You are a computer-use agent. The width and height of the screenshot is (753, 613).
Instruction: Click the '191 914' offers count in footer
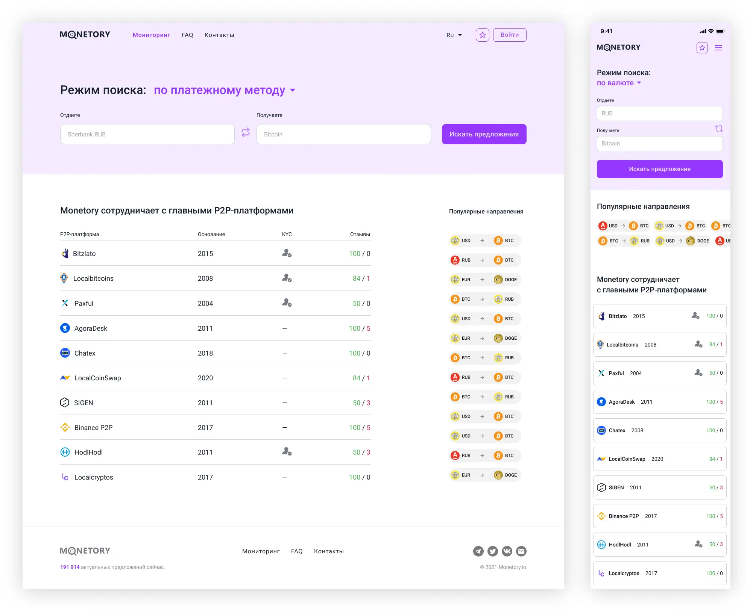point(70,567)
